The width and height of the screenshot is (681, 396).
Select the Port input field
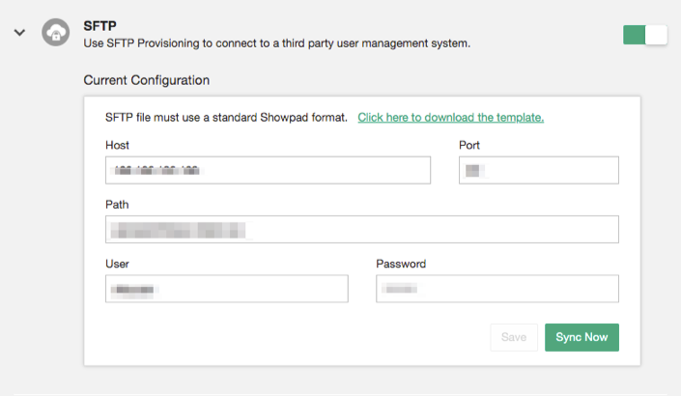point(539,170)
